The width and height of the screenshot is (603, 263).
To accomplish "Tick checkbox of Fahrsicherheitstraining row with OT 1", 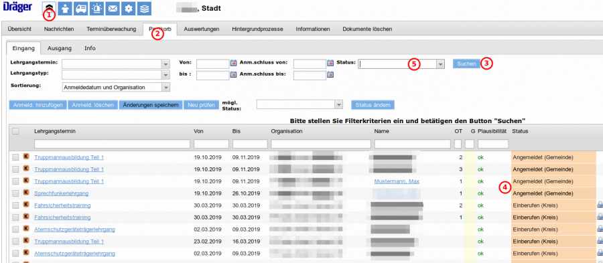I will coord(15,217).
